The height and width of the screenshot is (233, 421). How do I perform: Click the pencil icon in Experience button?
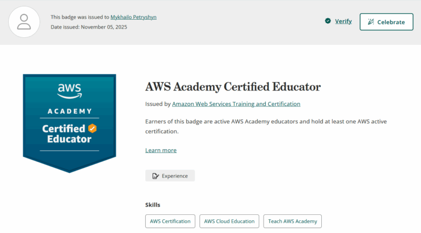[x=156, y=176]
